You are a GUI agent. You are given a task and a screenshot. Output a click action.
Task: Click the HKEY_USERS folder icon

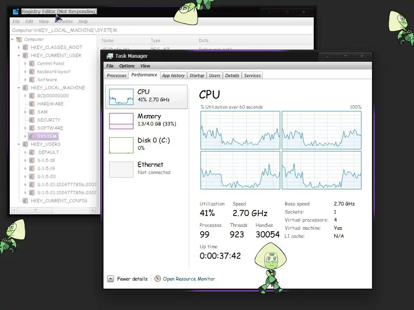coord(25,144)
